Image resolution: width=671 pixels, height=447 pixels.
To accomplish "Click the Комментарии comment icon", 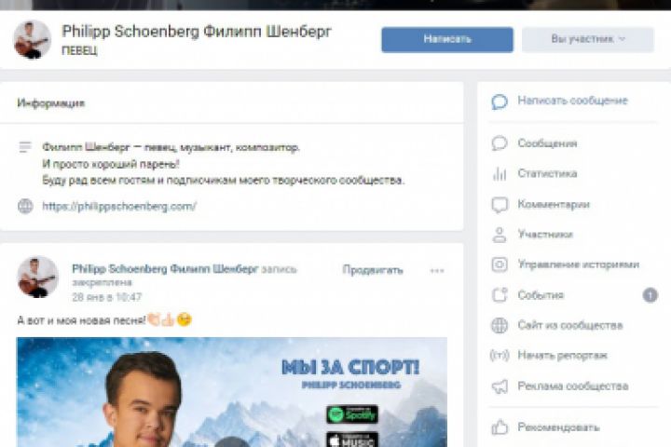I will tap(500, 205).
